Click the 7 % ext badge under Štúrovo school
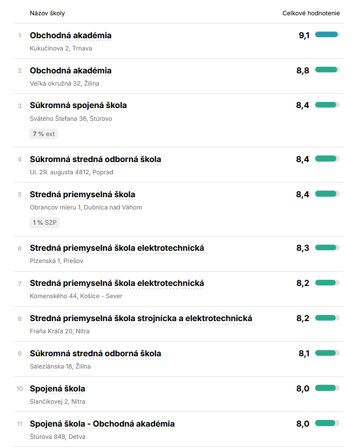Viewport: 355px width, 448px height. [44, 134]
